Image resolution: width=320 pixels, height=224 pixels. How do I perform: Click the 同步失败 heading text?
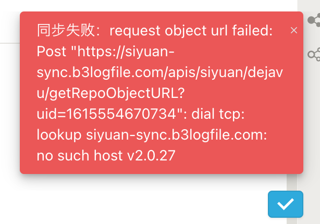[56, 31]
